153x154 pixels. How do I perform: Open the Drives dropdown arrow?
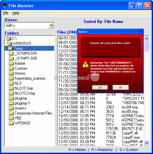pyautogui.click(x=51, y=26)
